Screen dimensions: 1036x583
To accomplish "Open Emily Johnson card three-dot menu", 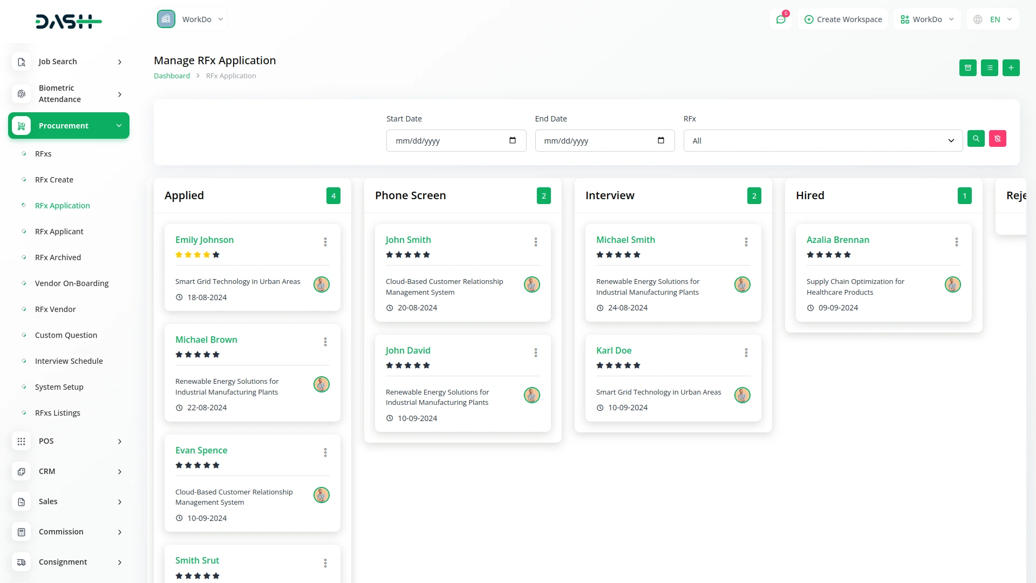I will pos(325,242).
